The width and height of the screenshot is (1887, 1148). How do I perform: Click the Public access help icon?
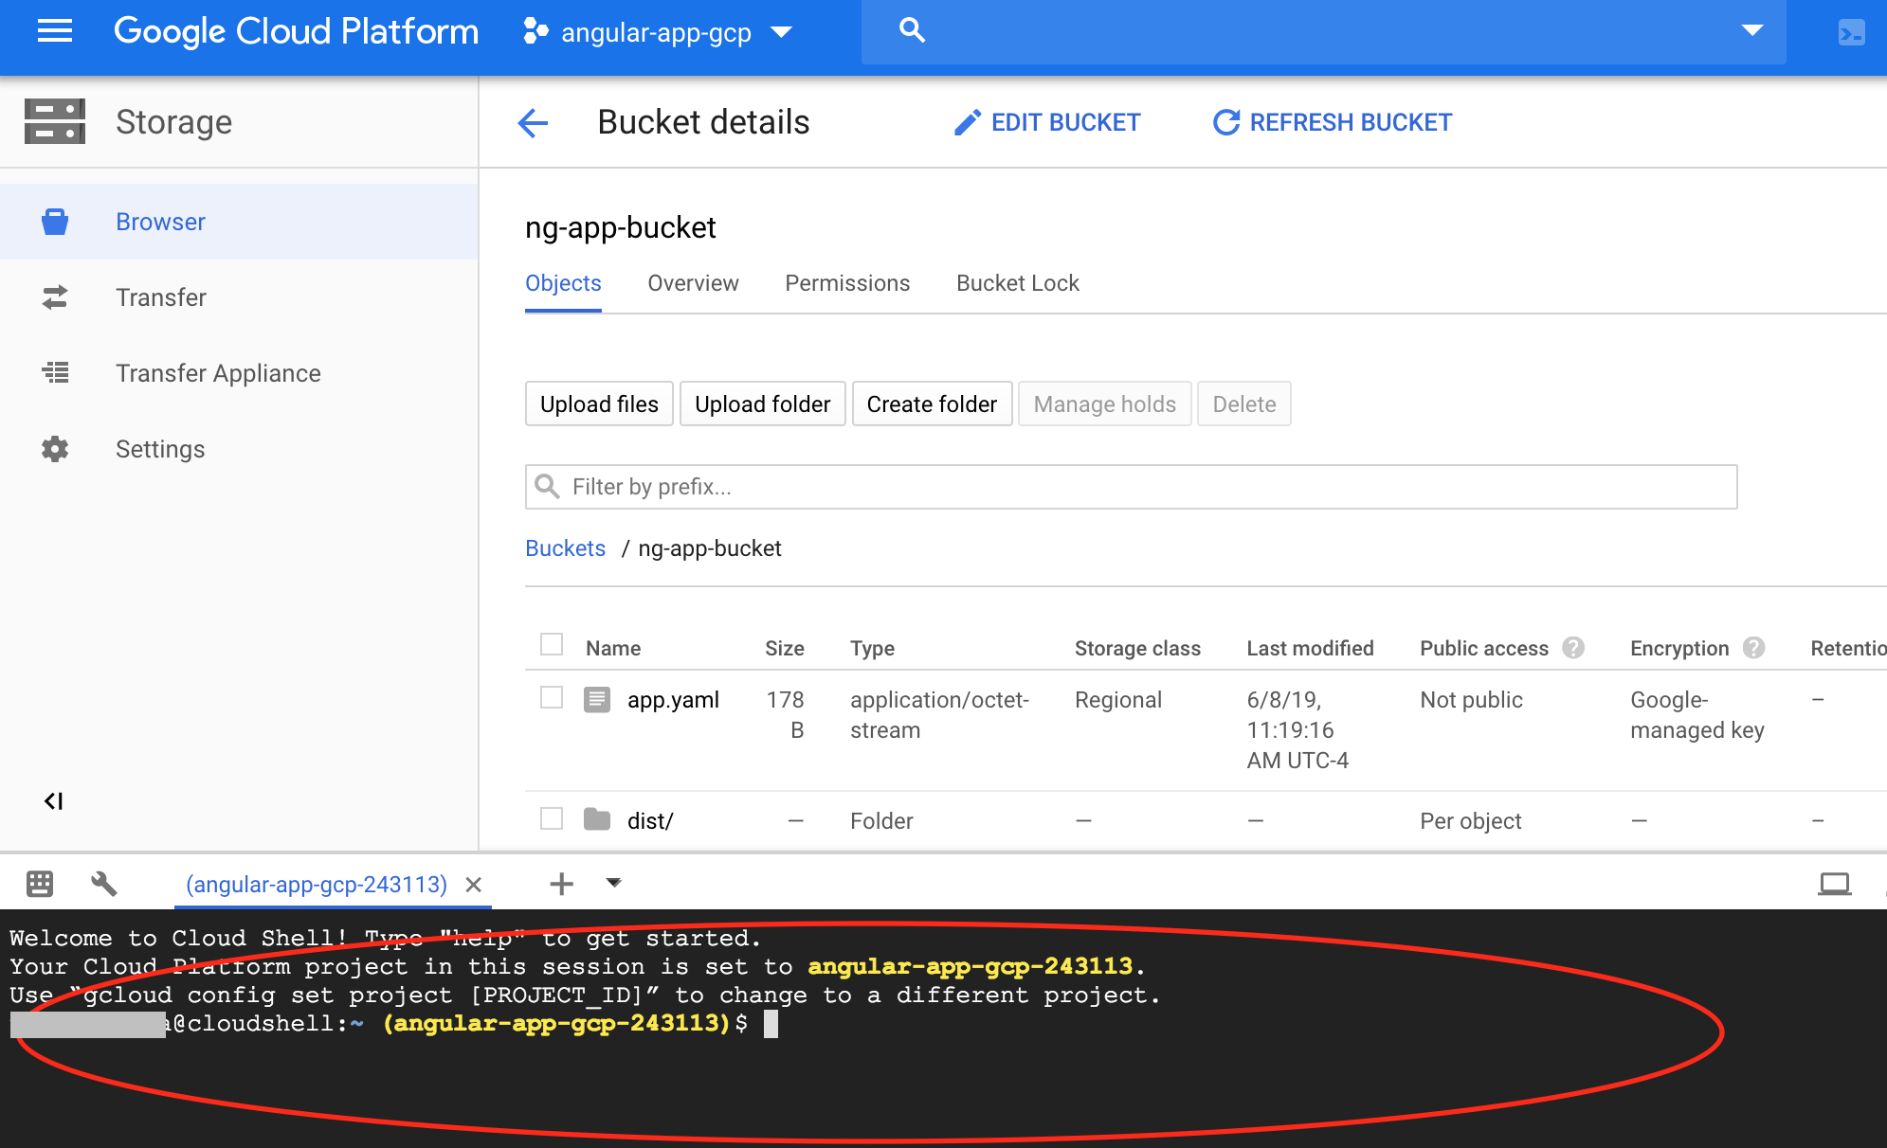pos(1573,648)
